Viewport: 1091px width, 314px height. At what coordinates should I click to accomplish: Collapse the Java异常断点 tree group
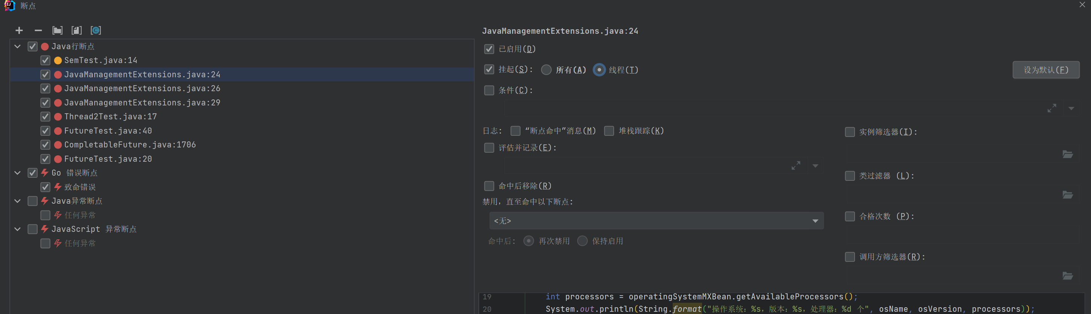[x=17, y=201]
